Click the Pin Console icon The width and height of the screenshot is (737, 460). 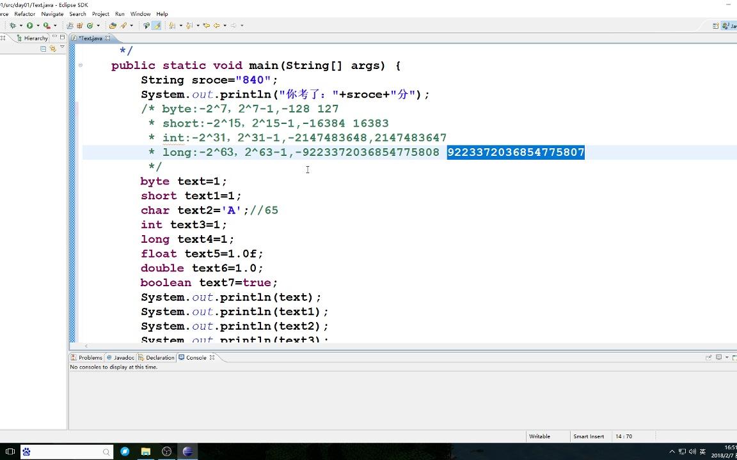[709, 358]
